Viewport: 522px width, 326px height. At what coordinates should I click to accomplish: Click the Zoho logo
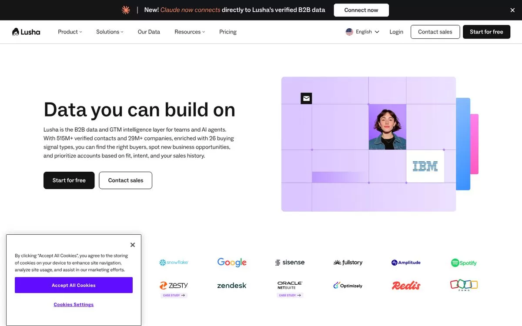point(464,285)
